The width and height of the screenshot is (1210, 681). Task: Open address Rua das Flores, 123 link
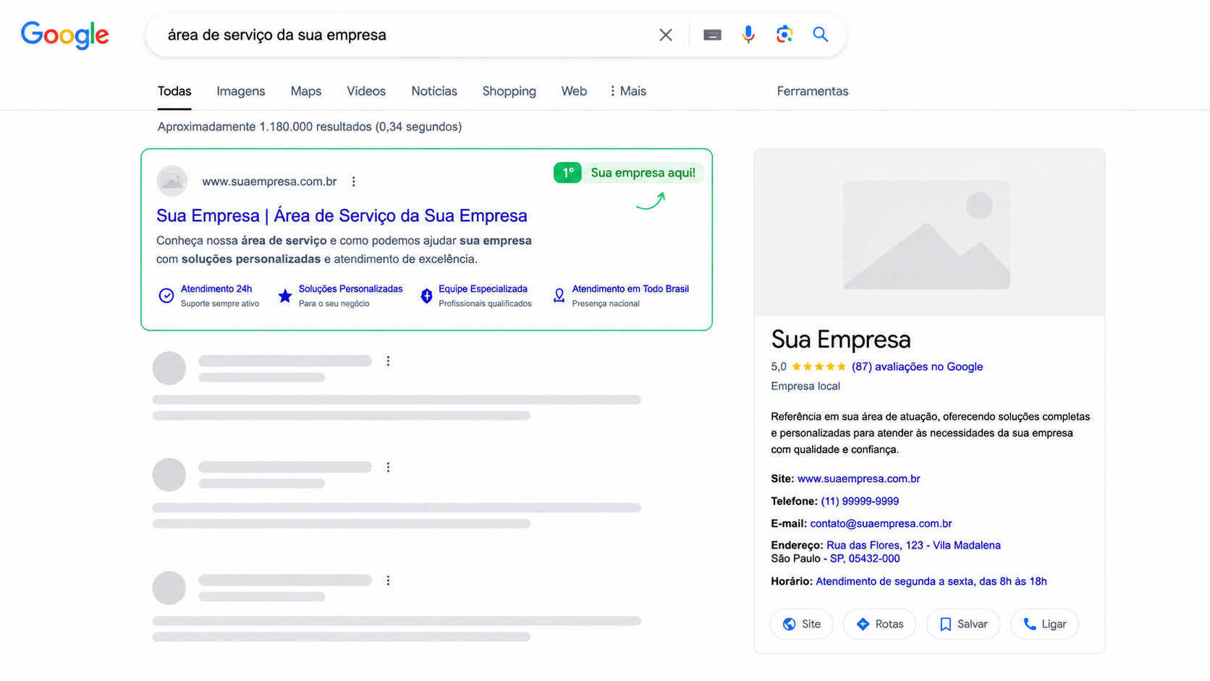click(x=913, y=545)
